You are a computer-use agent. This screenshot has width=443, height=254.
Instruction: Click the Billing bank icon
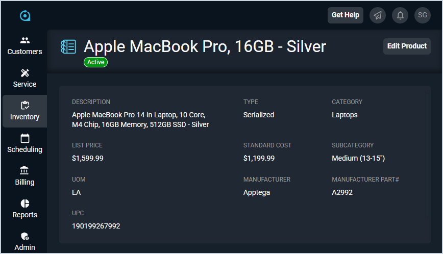(x=24, y=171)
